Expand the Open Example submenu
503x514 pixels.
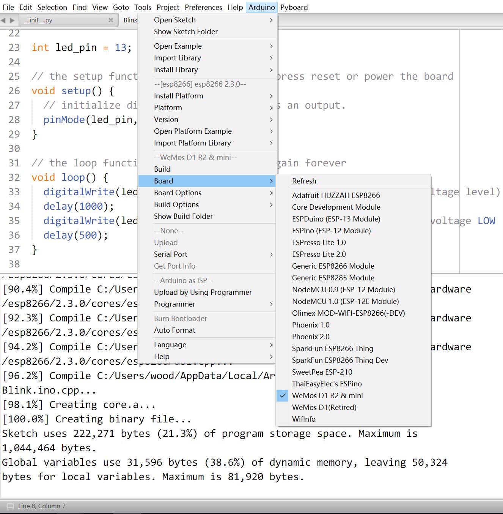[207, 46]
